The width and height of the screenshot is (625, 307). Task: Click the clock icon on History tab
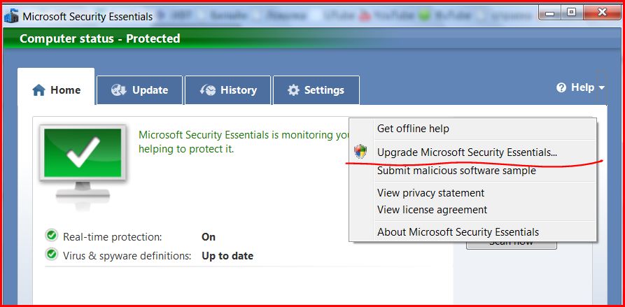pyautogui.click(x=208, y=90)
